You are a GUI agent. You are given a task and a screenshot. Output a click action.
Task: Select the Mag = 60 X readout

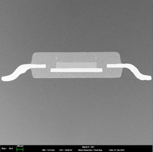coord(7,149)
